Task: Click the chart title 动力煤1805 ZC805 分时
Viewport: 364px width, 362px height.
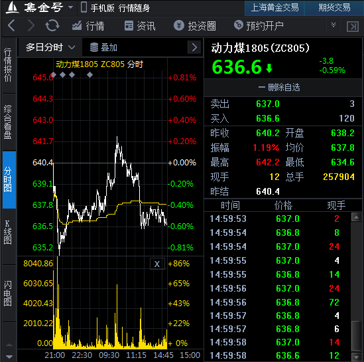Action: tap(99, 64)
